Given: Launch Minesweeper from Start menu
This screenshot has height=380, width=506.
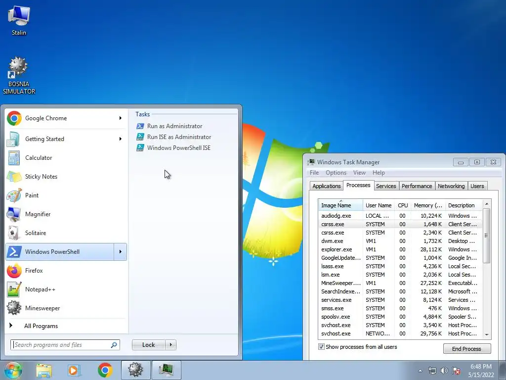Looking at the screenshot, I should pyautogui.click(x=66, y=308).
